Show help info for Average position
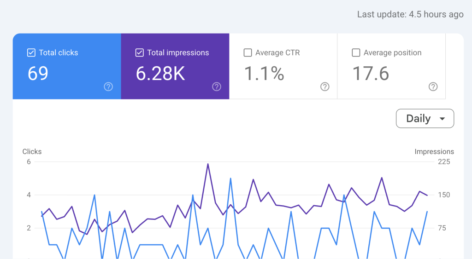This screenshot has height=259, width=472. coord(433,86)
